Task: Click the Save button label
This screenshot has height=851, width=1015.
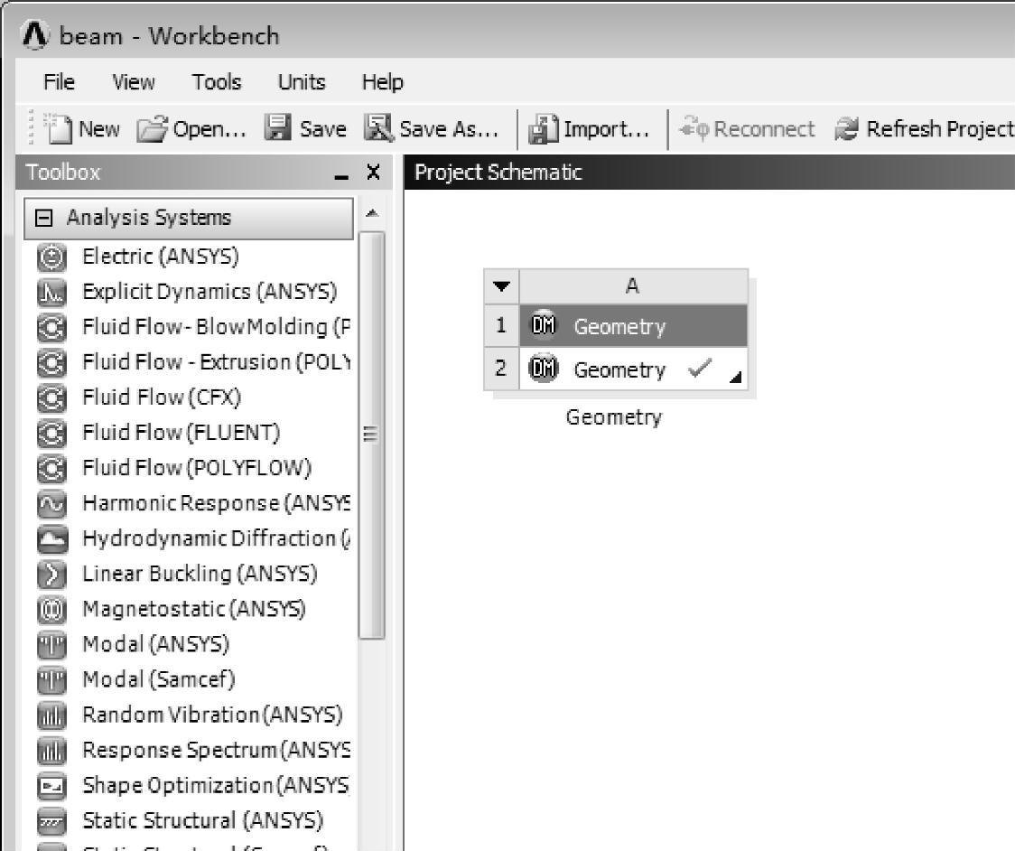Action: [323, 129]
